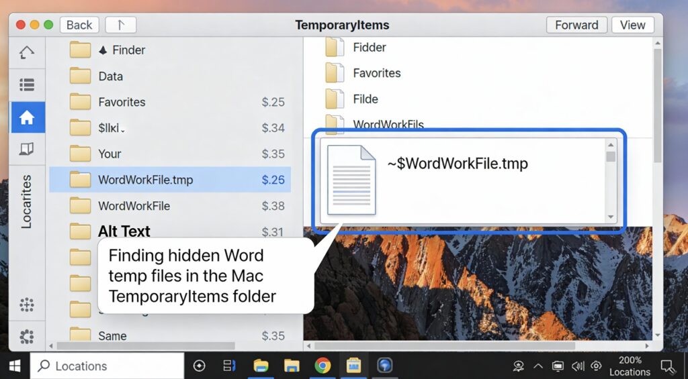Click the book icon in the sidebar
Image resolution: width=688 pixels, height=379 pixels.
click(x=27, y=149)
